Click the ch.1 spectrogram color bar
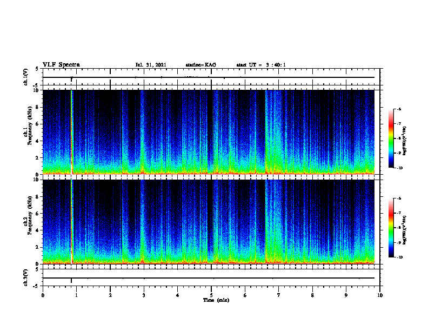 point(391,138)
